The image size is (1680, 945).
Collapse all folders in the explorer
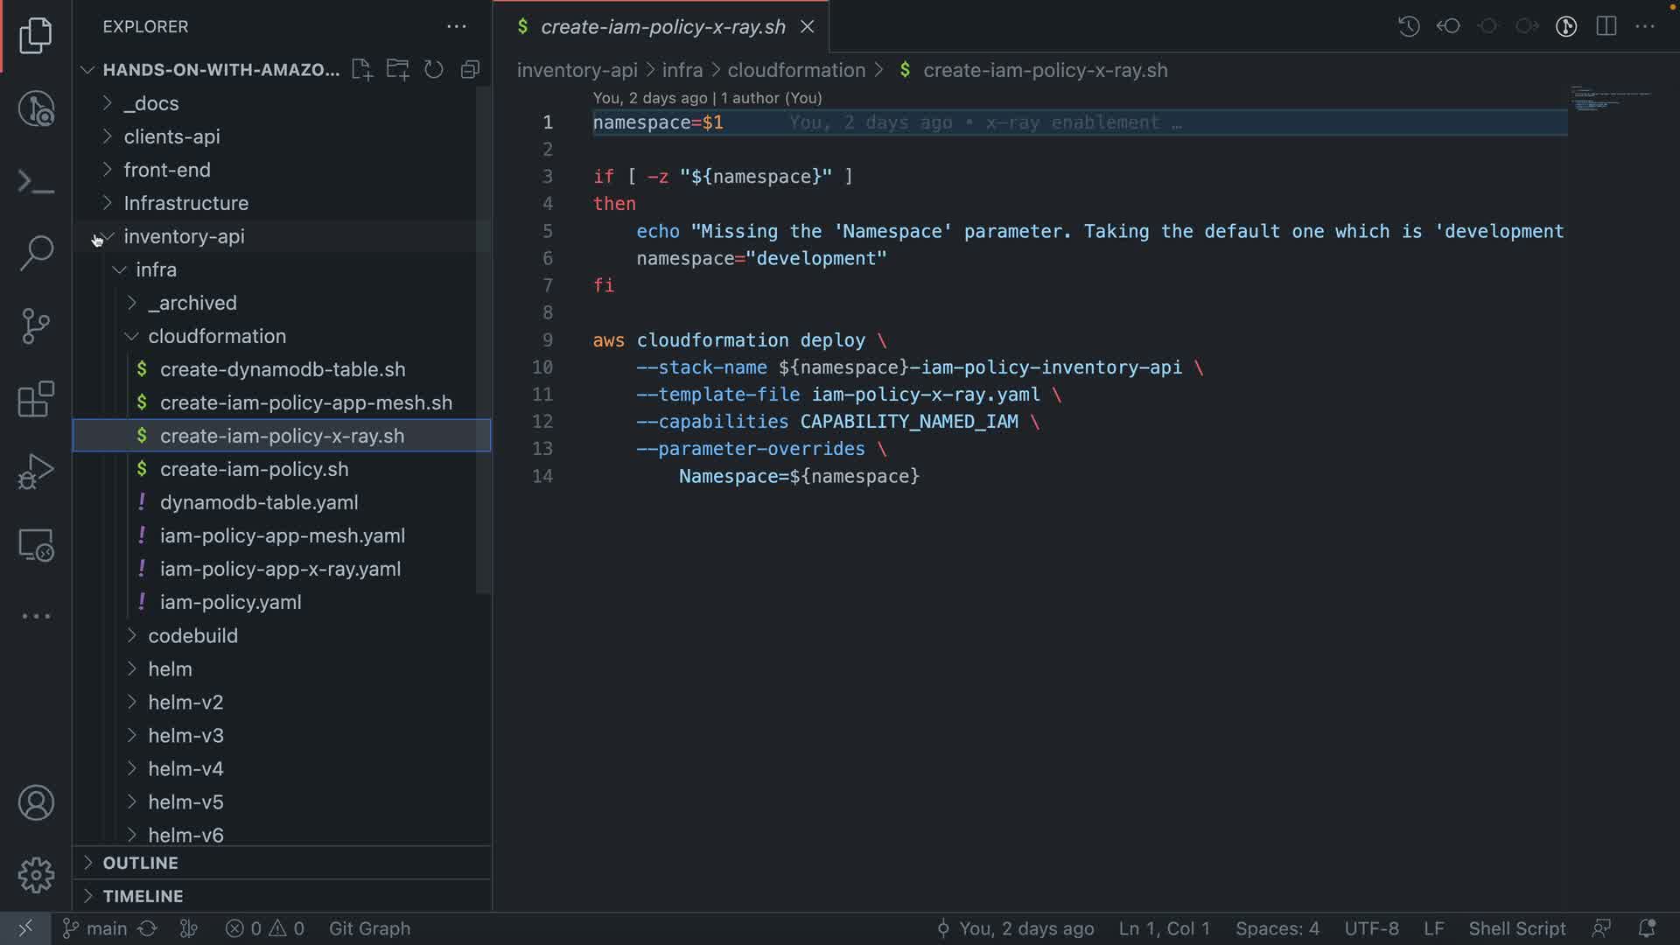pos(471,70)
